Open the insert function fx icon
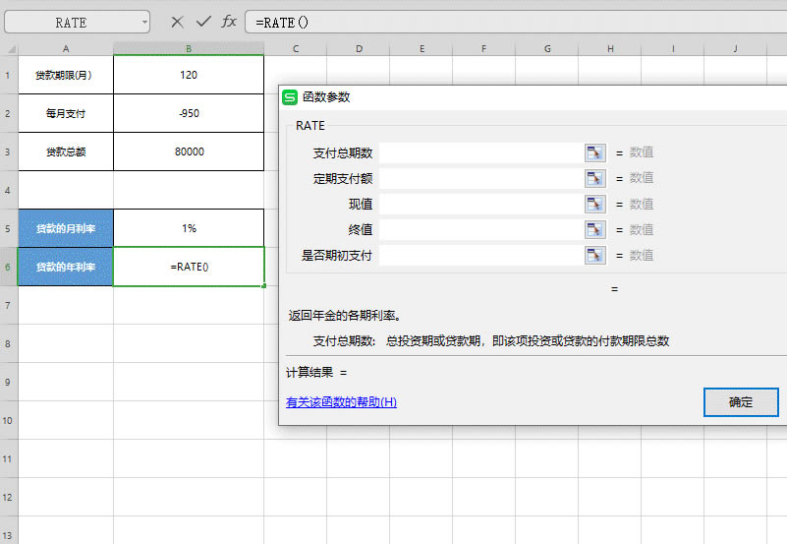 click(229, 22)
